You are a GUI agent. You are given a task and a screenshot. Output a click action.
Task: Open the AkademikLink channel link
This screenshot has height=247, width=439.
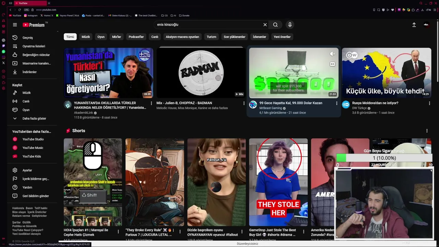tap(83, 113)
